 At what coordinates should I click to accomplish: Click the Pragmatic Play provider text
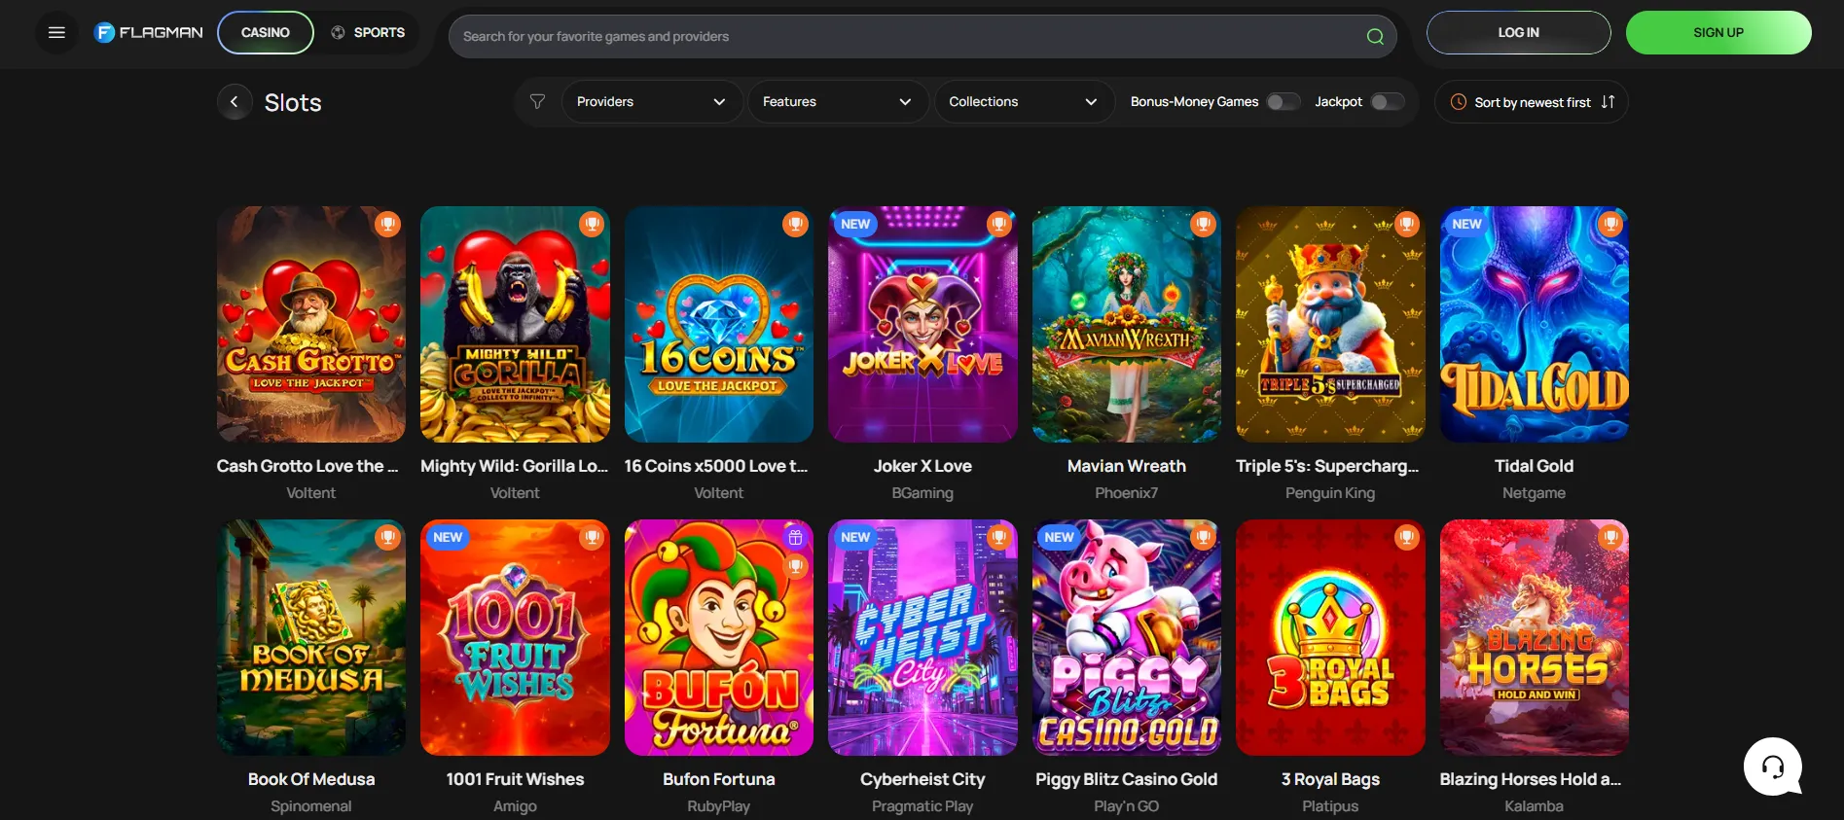tap(922, 806)
